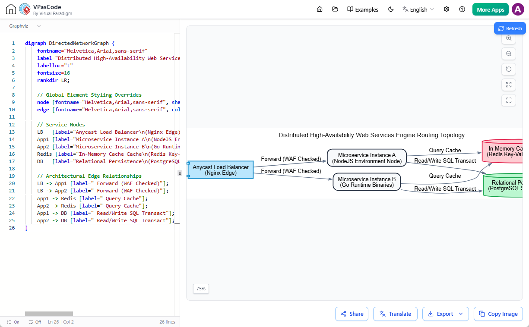The width and height of the screenshot is (529, 327).
Task: Zoom out of the diagram preview
Action: [509, 54]
